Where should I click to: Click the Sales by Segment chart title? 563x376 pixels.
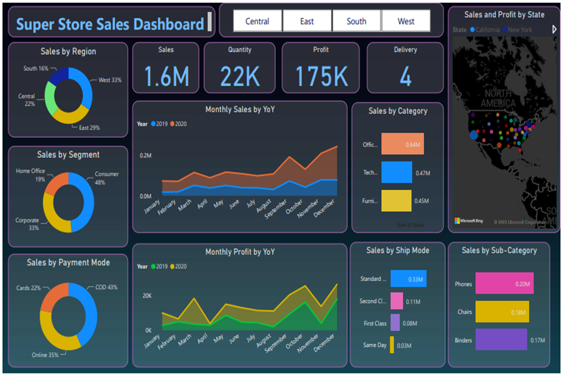68,155
